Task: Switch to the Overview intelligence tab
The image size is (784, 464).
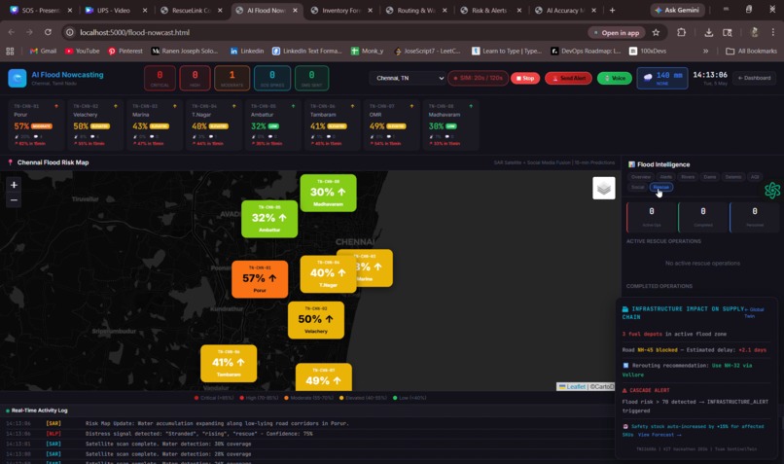Action: [x=640, y=177]
